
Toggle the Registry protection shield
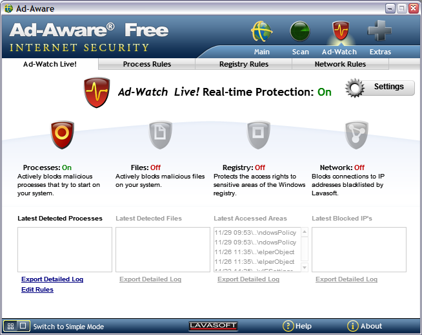(258, 135)
